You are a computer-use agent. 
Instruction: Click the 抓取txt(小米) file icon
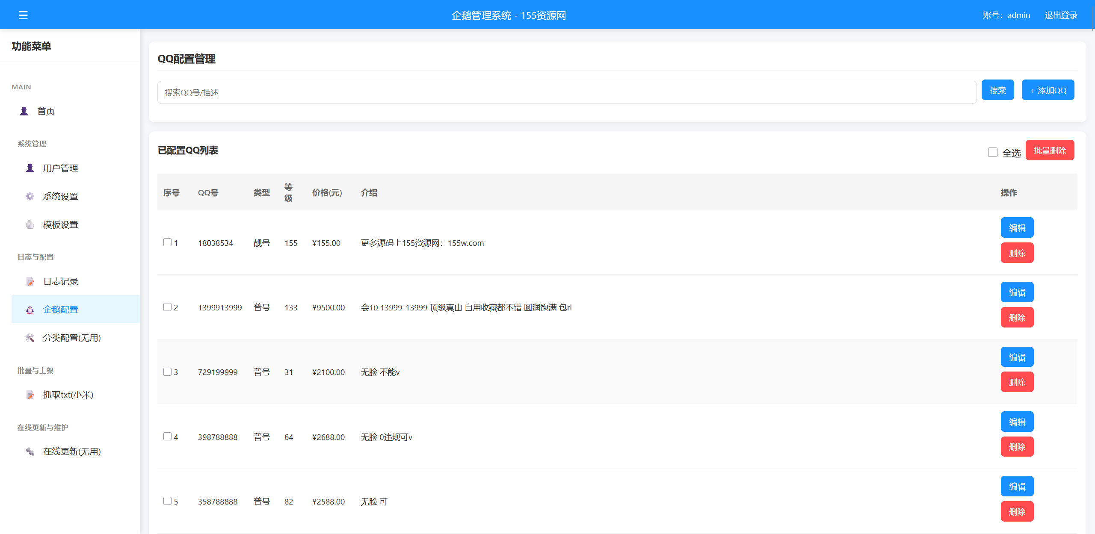30,395
